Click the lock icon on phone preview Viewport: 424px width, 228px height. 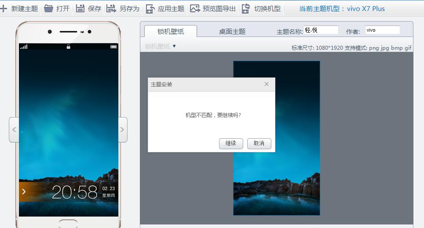click(x=69, y=47)
